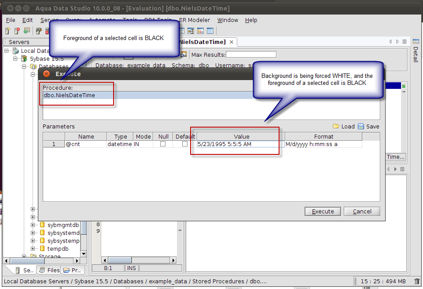423x289 pixels.
Task: Open the ER Modeler menu
Action: click(195, 20)
